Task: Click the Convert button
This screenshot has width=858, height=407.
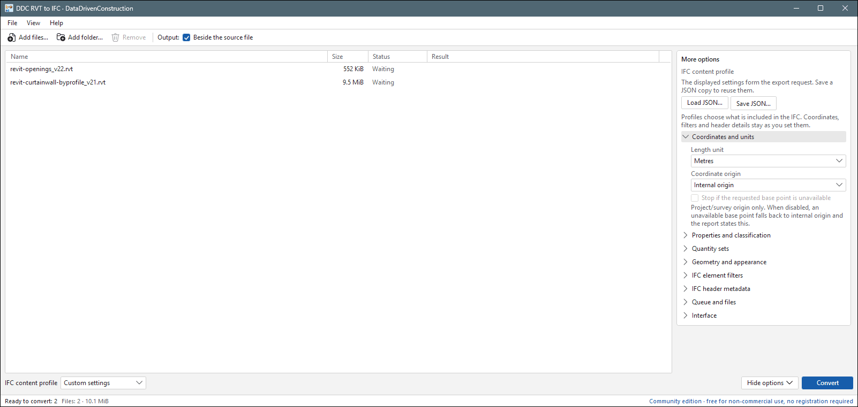Action: (x=827, y=383)
